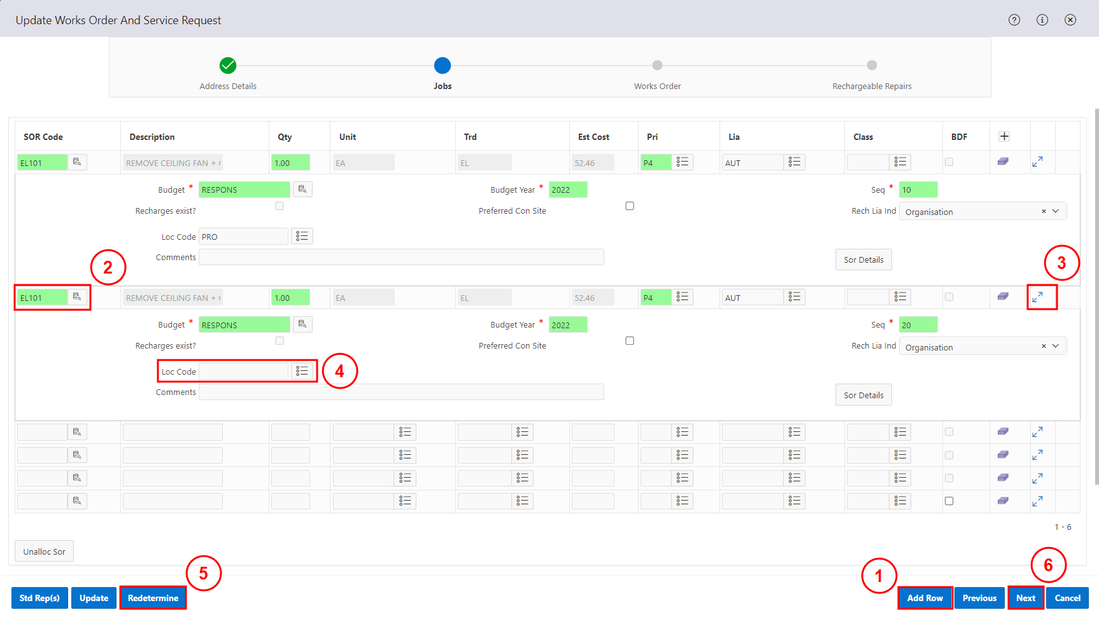This screenshot has height=617, width=1099.
Task: Proceed with the Next button
Action: [1025, 598]
